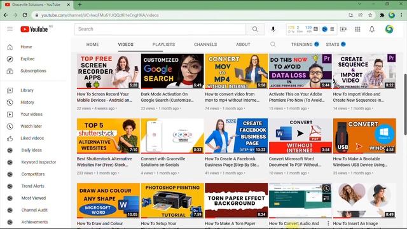Add teal-thumbnail video to Watch later

click(326, 188)
